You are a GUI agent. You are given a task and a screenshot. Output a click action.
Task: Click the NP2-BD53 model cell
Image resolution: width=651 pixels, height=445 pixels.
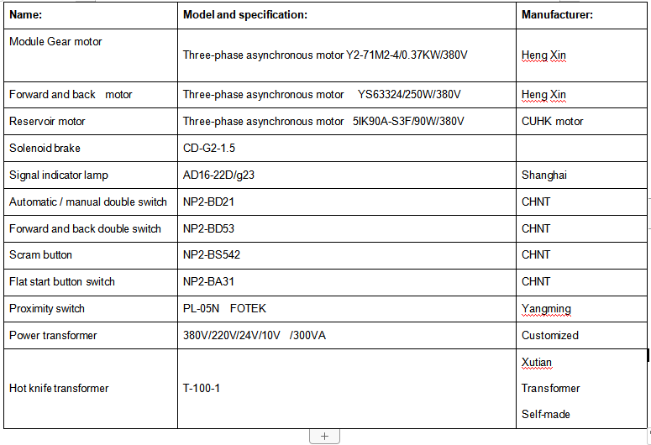pos(347,228)
